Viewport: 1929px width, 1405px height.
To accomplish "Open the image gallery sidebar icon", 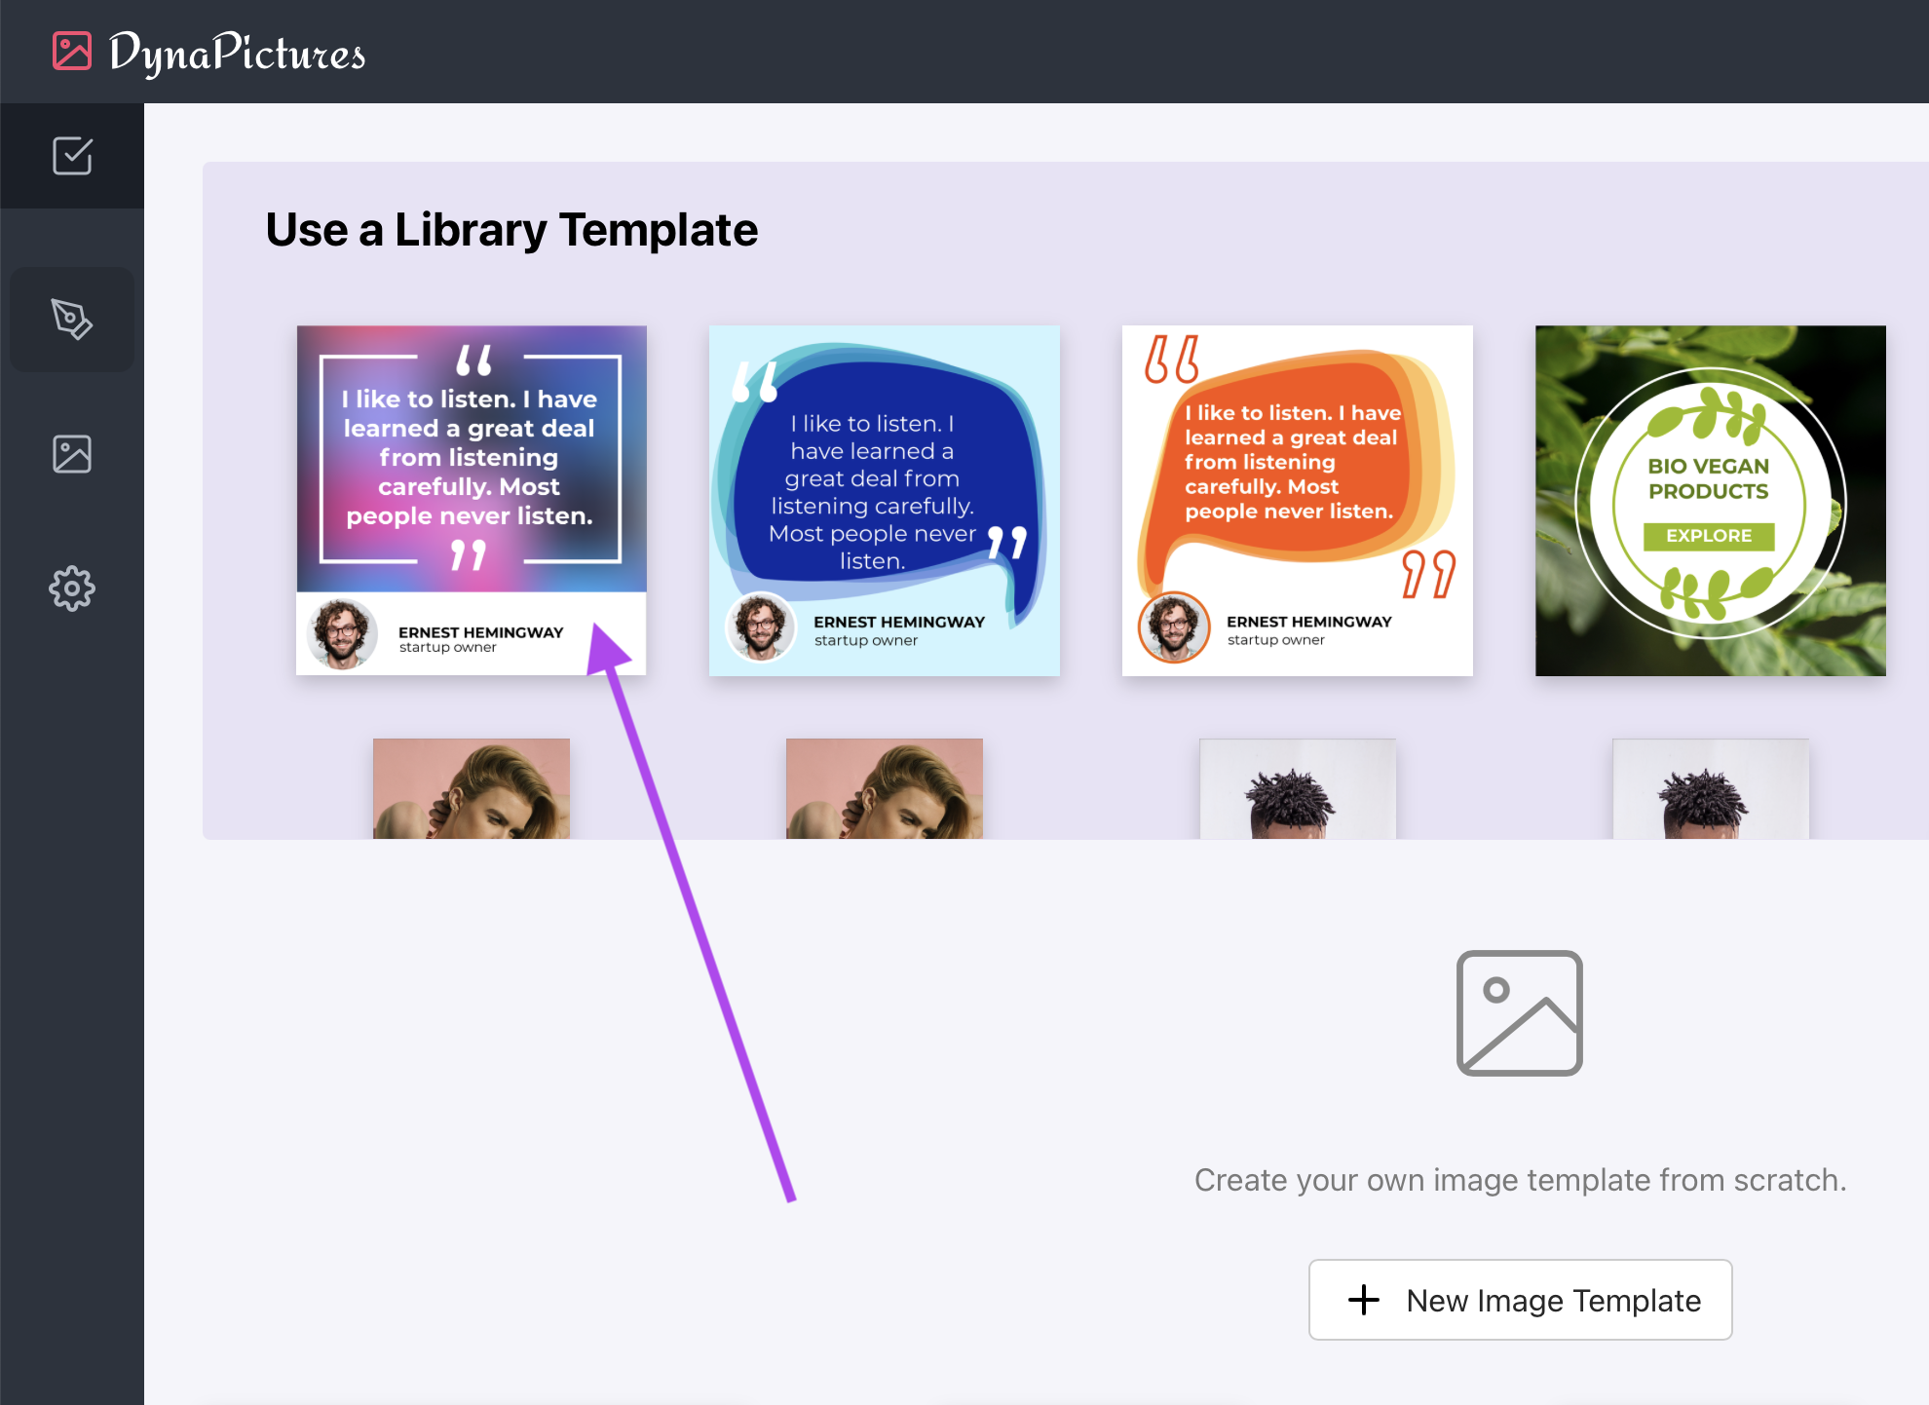I will pos(72,453).
